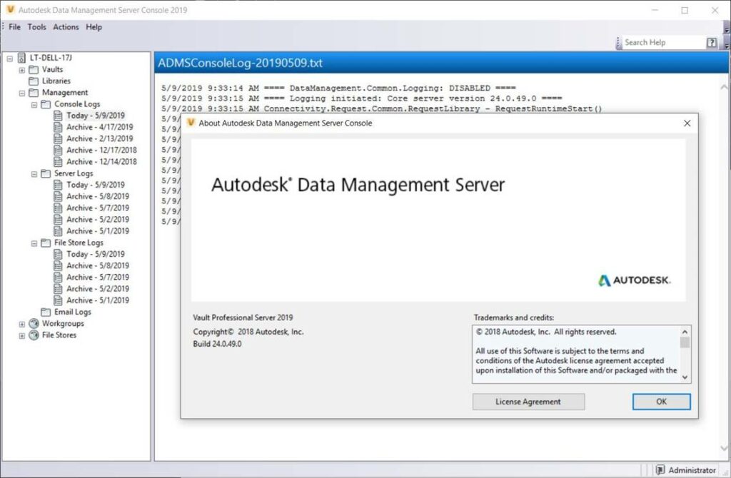Click log icon for Server Logs Archive 5/8/2019
This screenshot has width=731, height=478.
(58, 197)
